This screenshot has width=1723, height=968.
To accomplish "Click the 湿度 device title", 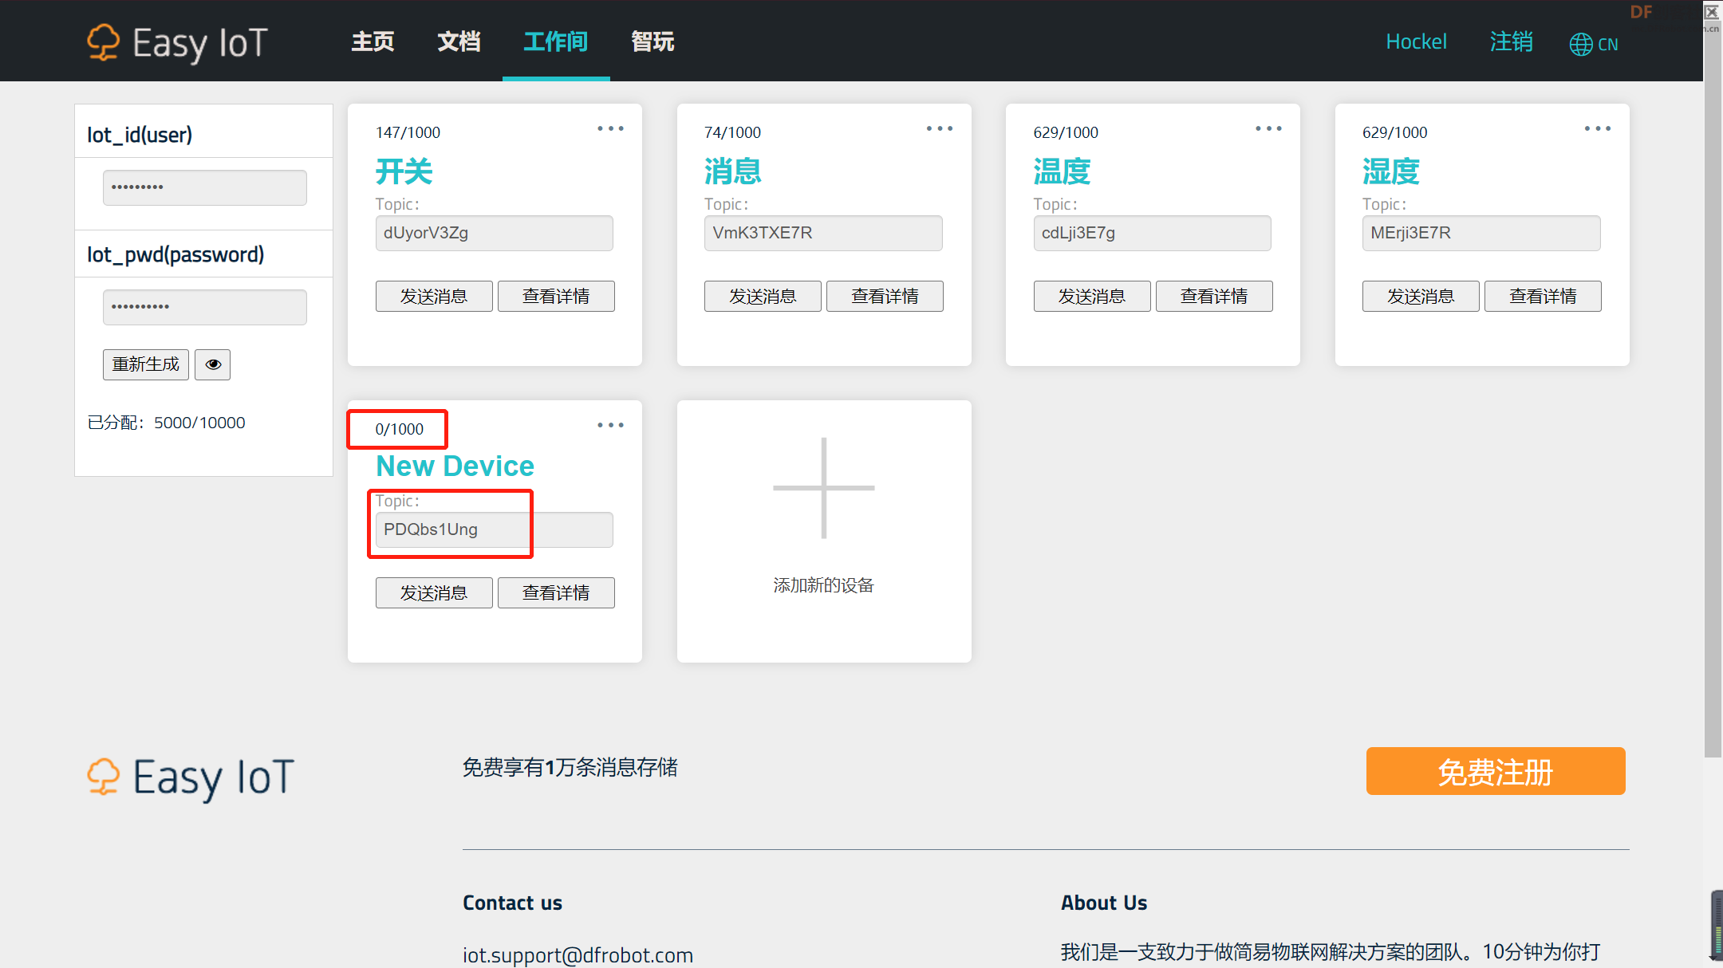I will coord(1391,171).
